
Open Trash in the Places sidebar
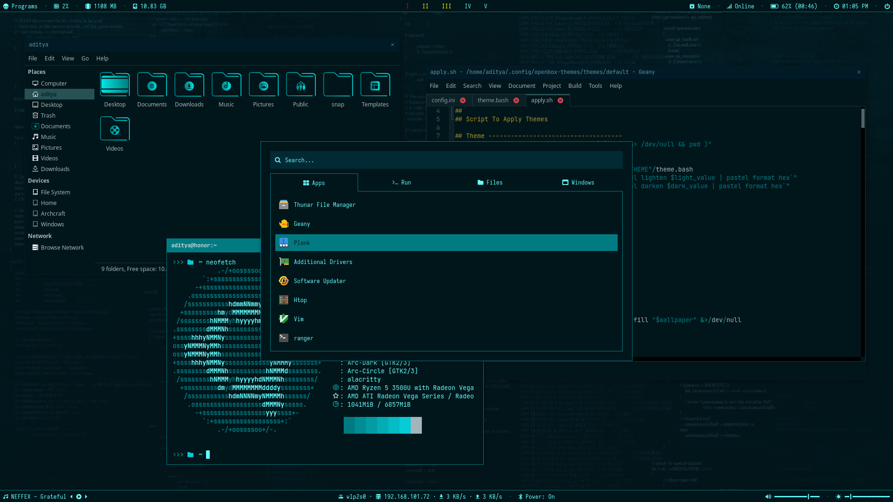click(48, 116)
